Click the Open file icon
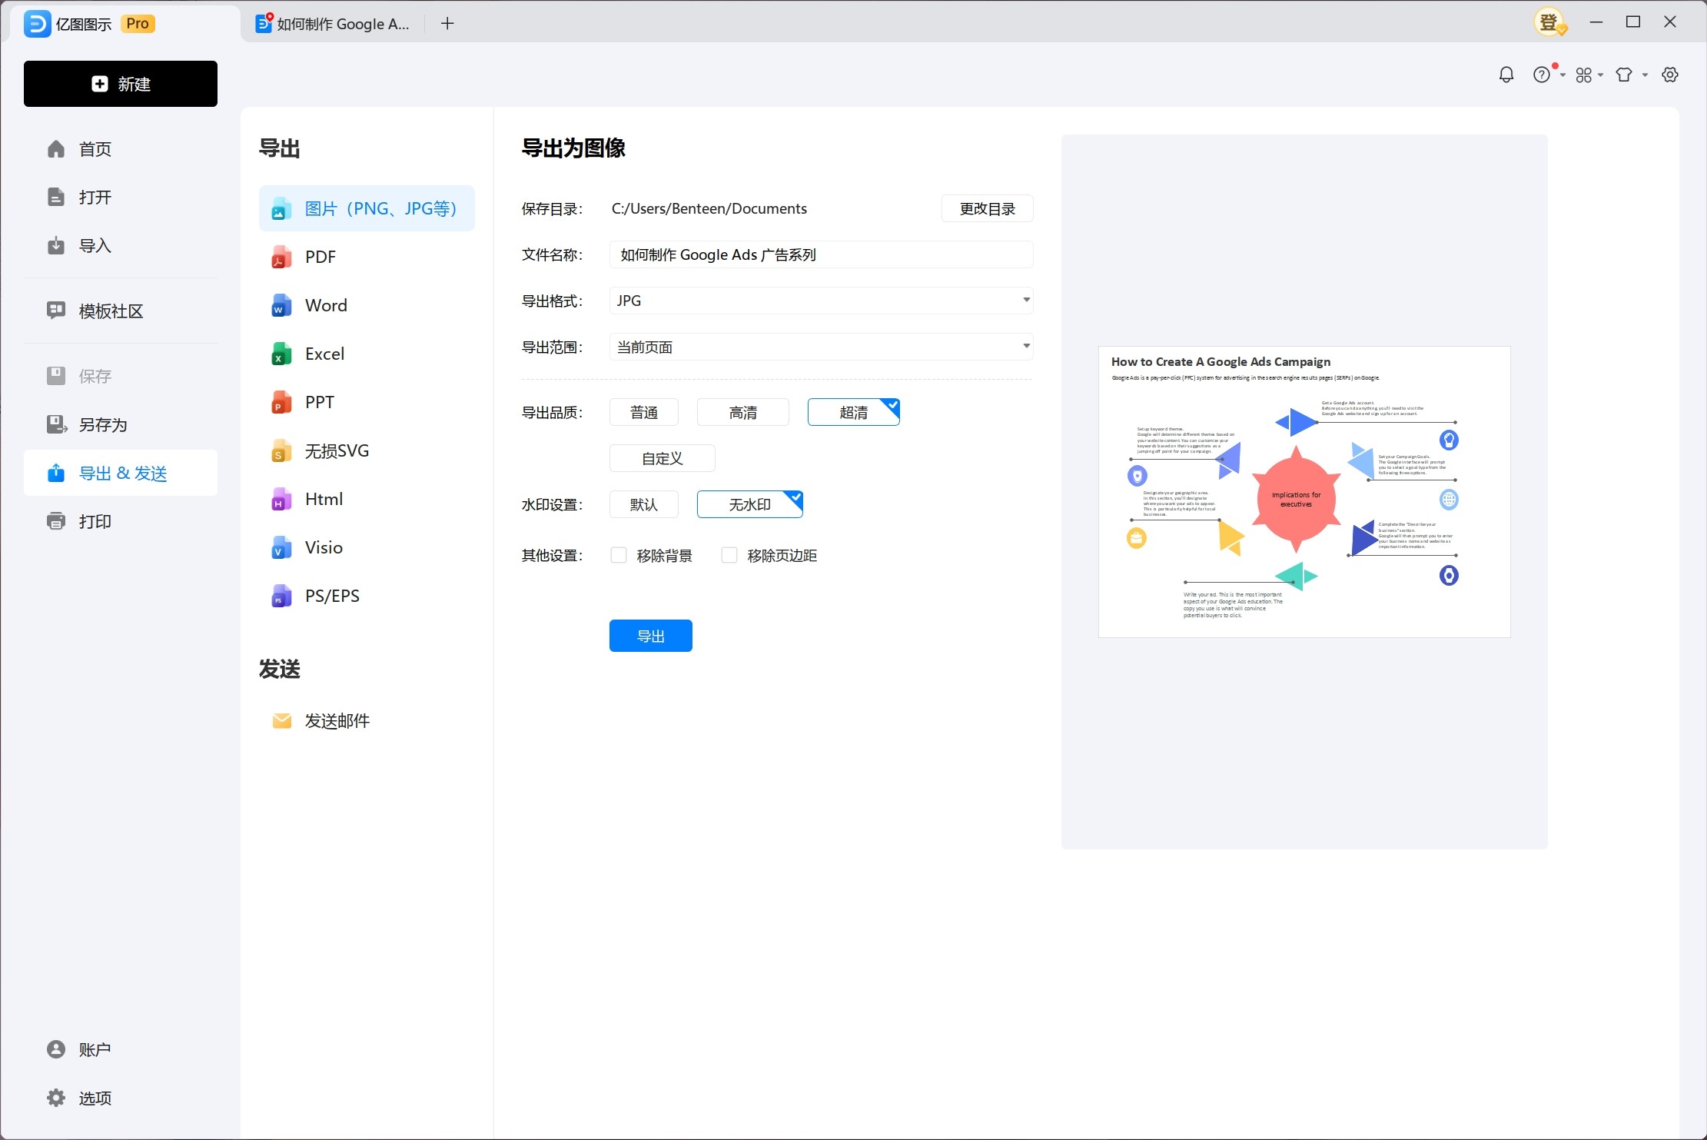The width and height of the screenshot is (1707, 1140). coord(56,197)
